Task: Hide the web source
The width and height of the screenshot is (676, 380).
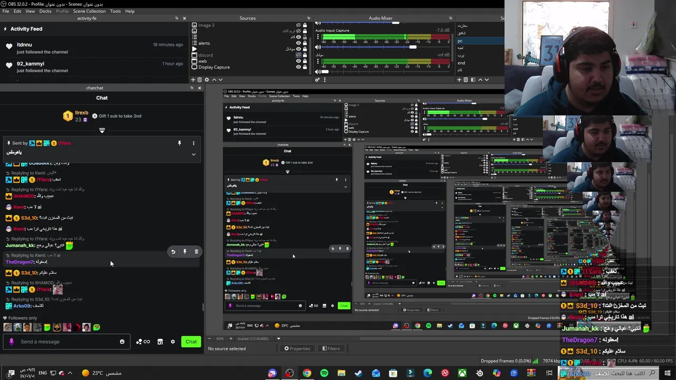Action: (x=298, y=61)
